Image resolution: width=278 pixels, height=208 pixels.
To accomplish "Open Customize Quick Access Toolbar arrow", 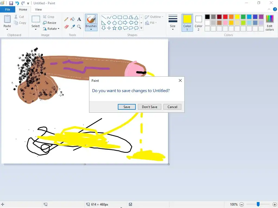I will (x=28, y=3).
